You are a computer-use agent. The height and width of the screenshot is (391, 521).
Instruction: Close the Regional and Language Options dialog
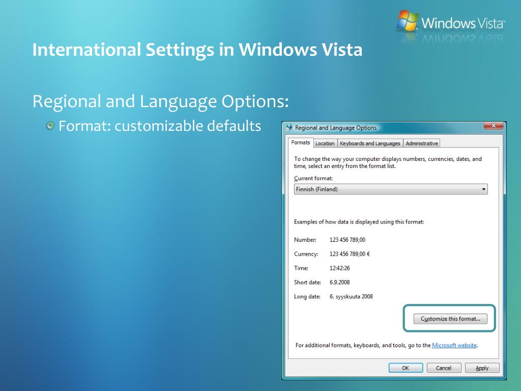(494, 126)
